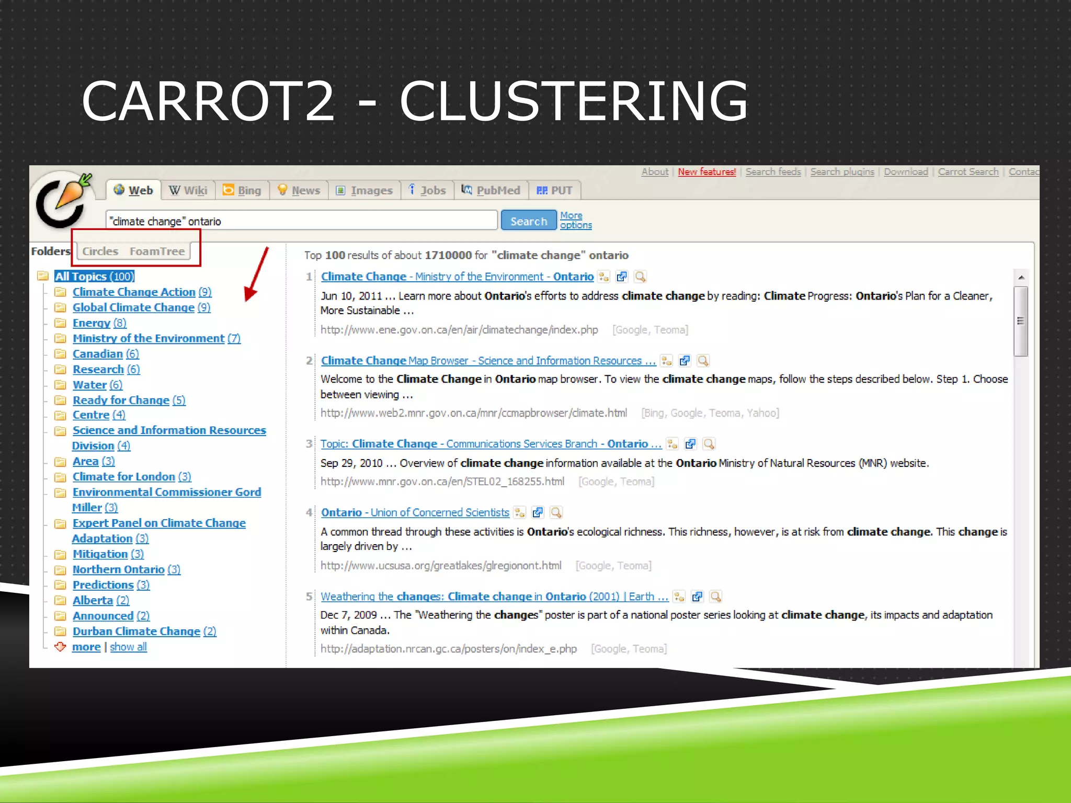Open the Search feeds link
The height and width of the screenshot is (803, 1071).
point(773,171)
